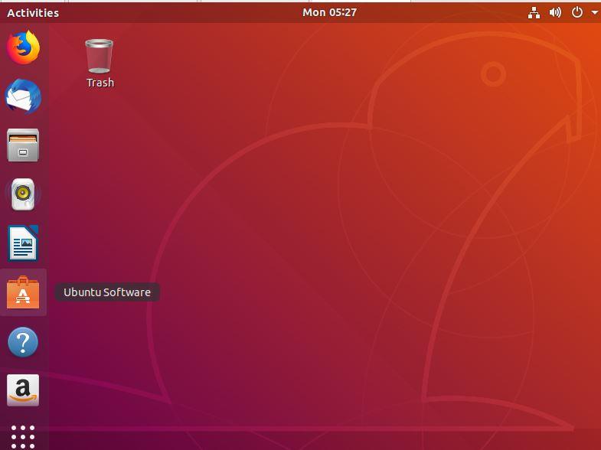Viewport: 601px width, 450px height.
Task: Launch Thunderbird Mail from the dock
Action: coord(23,96)
